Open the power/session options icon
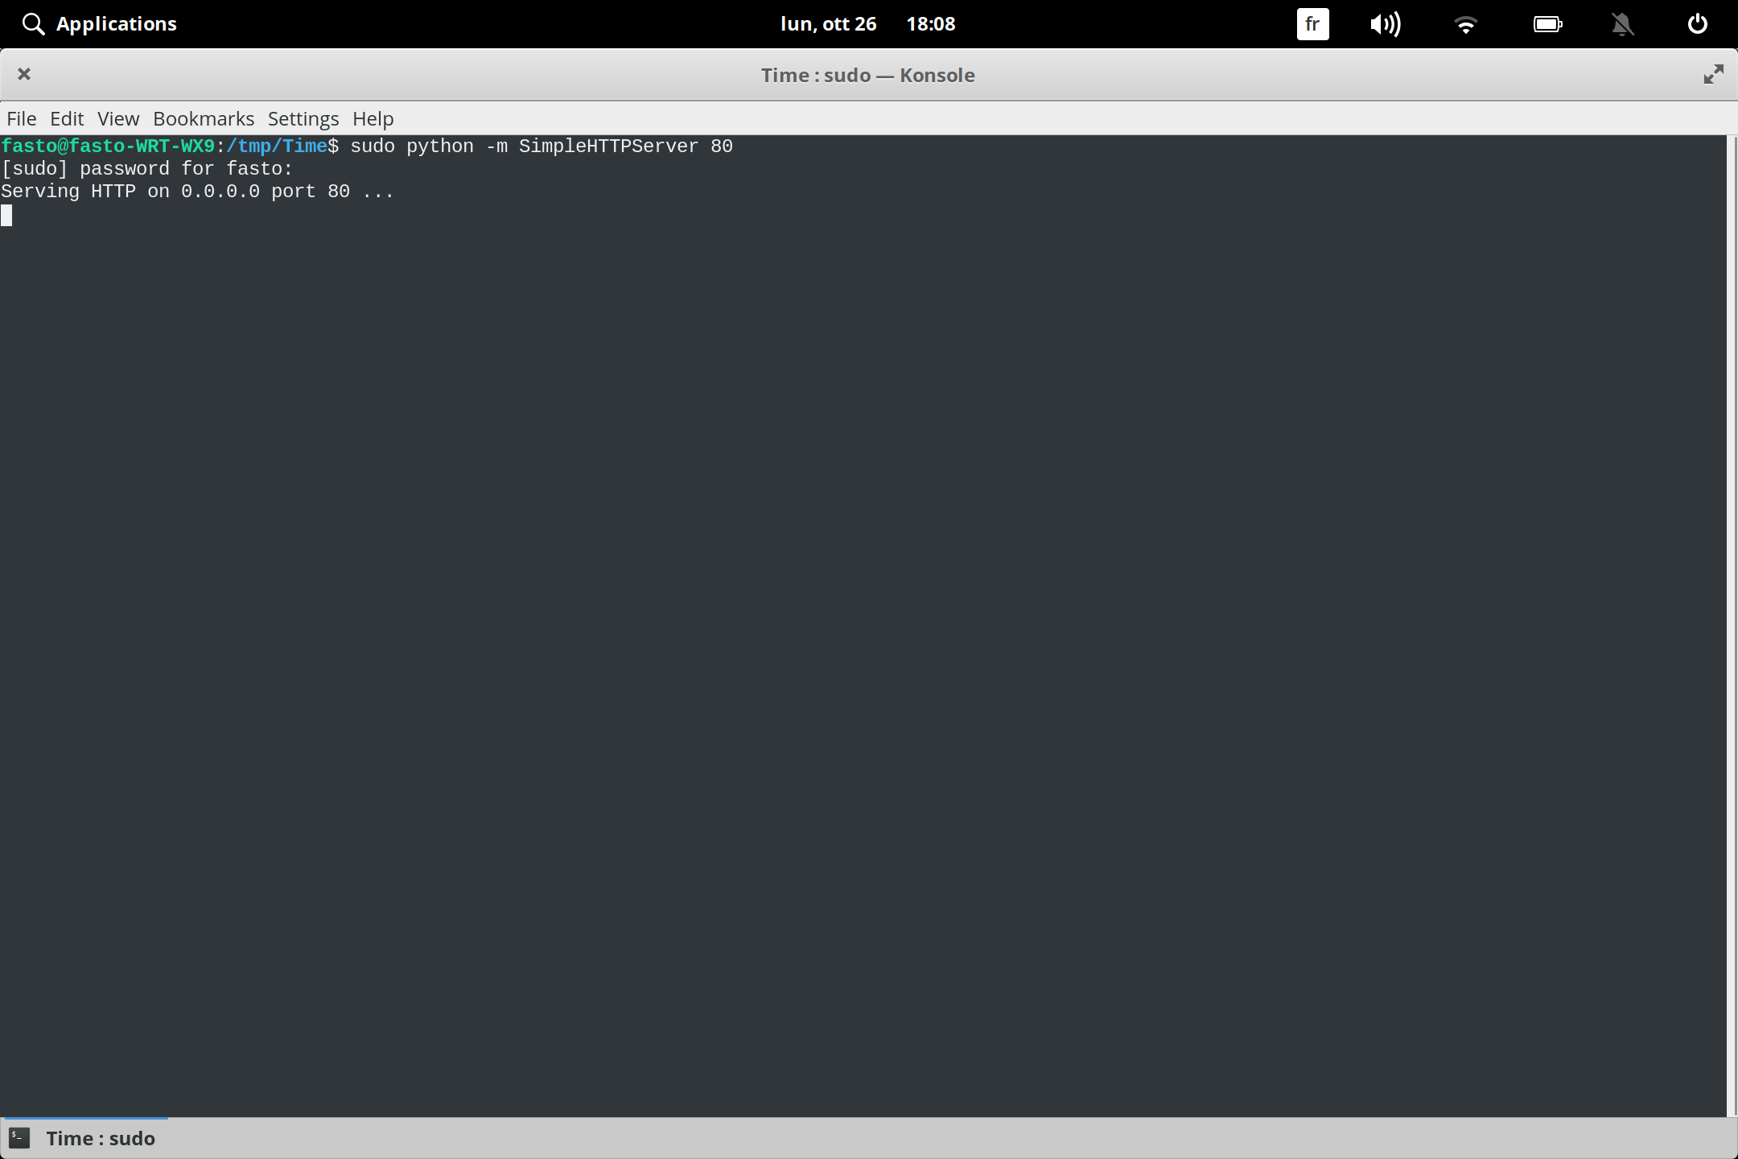This screenshot has height=1159, width=1738. tap(1697, 23)
